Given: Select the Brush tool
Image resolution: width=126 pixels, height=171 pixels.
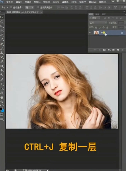Looking at the screenshot, I should tap(2, 48).
